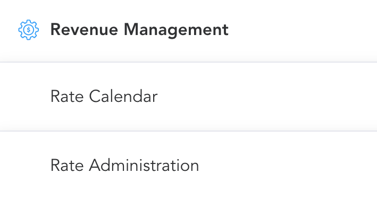Click the 'Rate' word in Rate Calendar
Viewport: 377px width, 199px height.
[67, 97]
